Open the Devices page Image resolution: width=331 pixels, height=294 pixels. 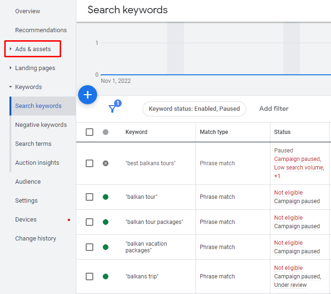26,220
